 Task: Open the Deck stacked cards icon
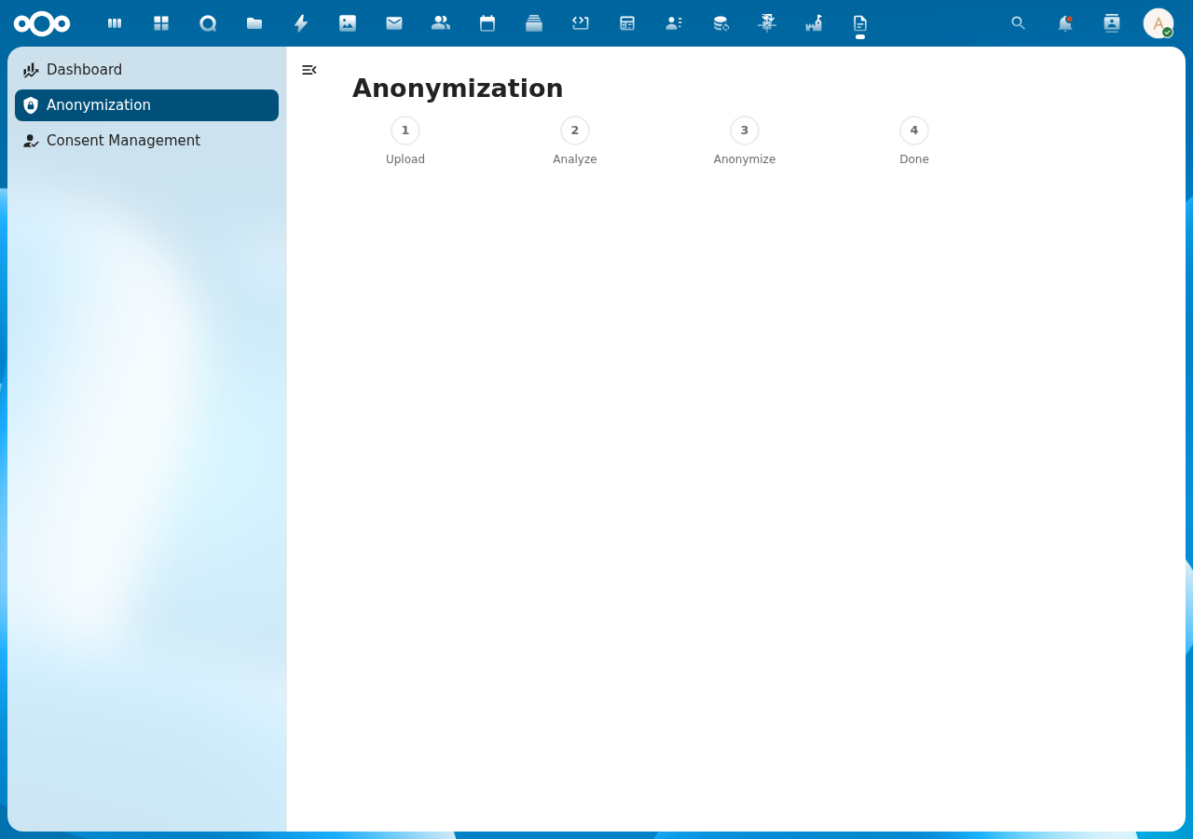tap(534, 23)
